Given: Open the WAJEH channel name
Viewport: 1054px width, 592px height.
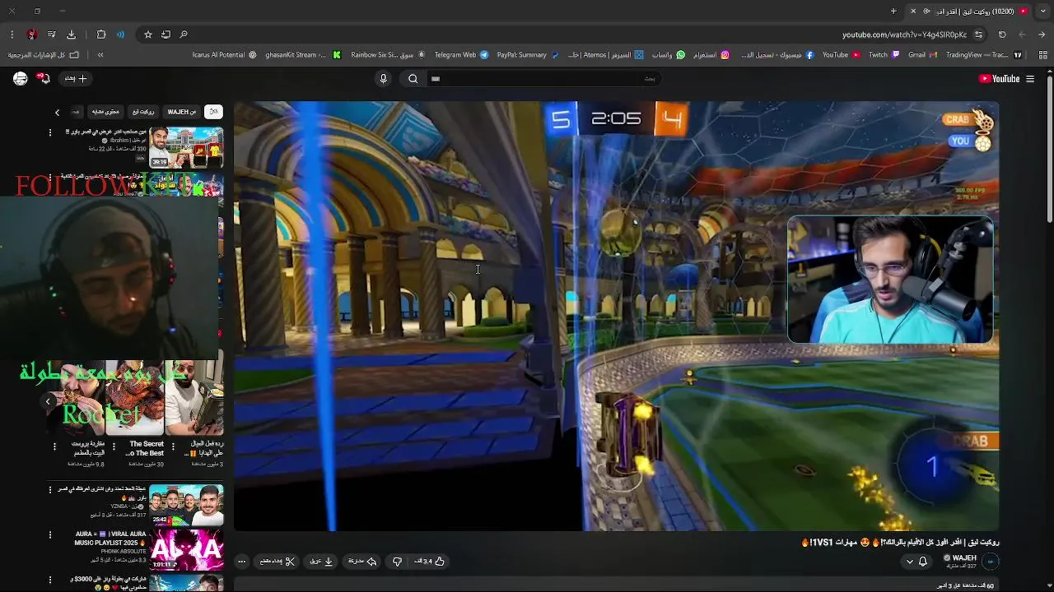Looking at the screenshot, I should (x=963, y=557).
